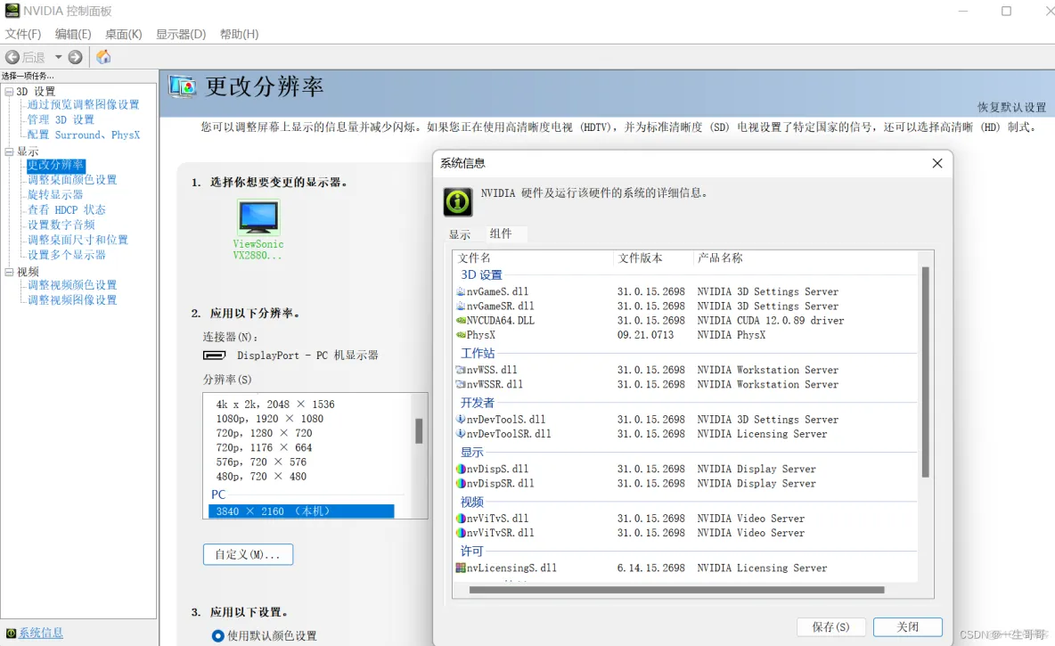Select 设置数字音频 tree item

[61, 225]
